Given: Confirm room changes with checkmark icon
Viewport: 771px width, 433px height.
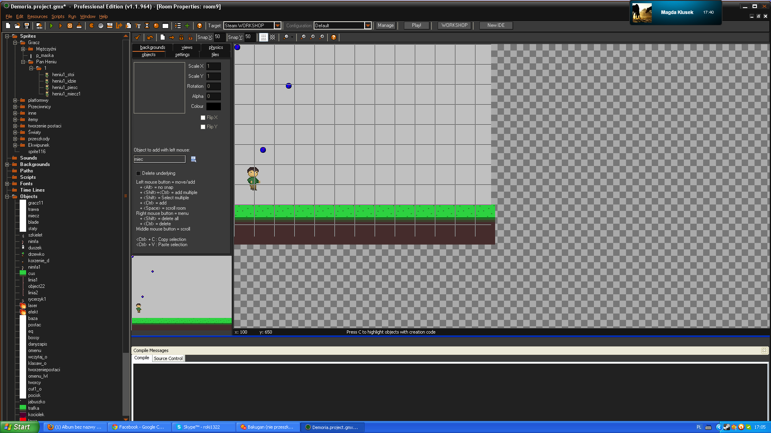Looking at the screenshot, I should click(x=138, y=37).
